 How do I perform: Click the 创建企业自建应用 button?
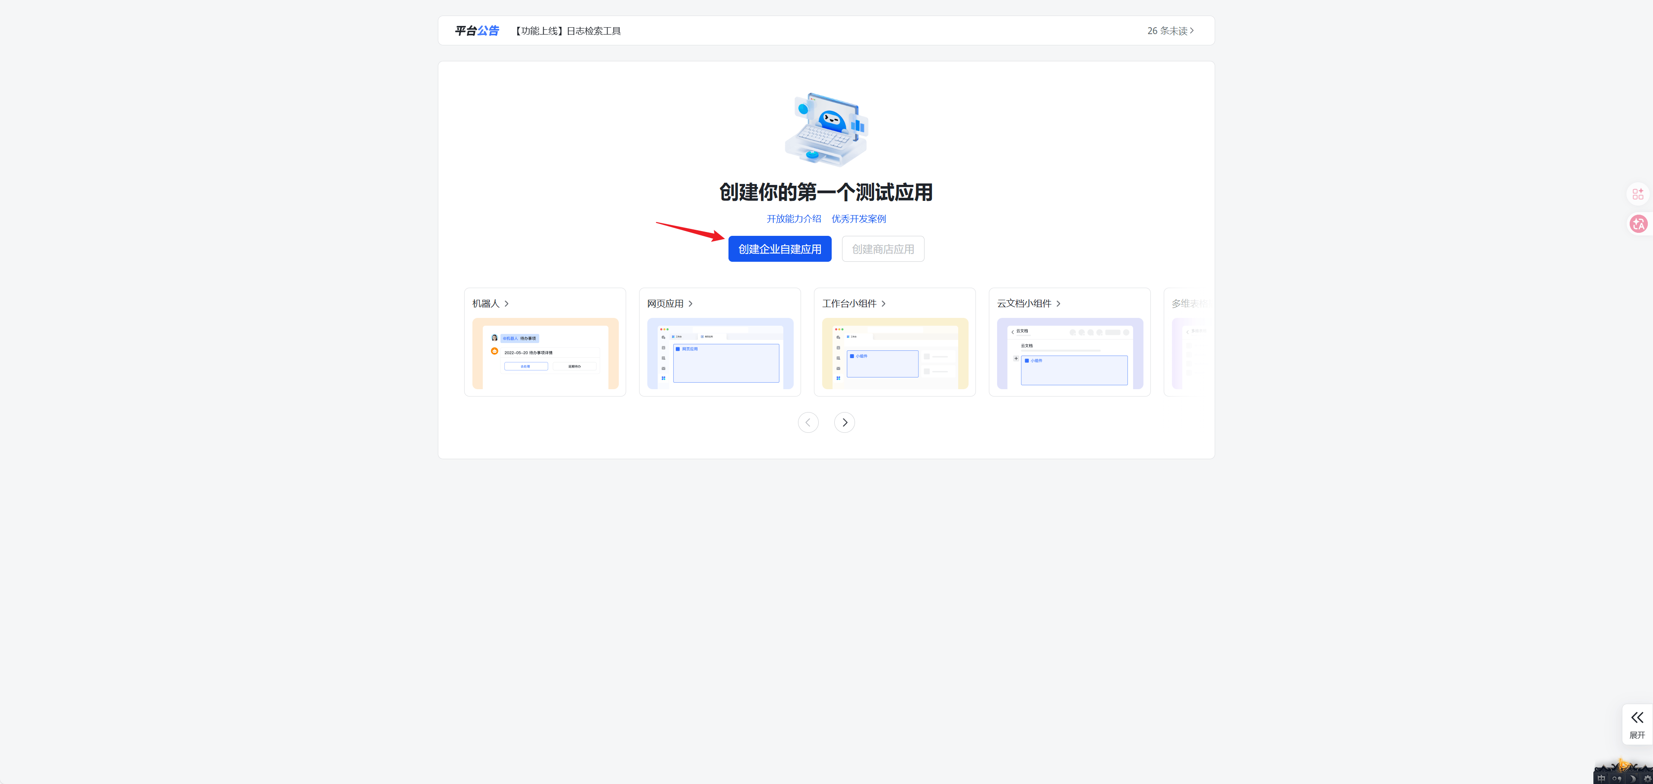click(x=780, y=249)
